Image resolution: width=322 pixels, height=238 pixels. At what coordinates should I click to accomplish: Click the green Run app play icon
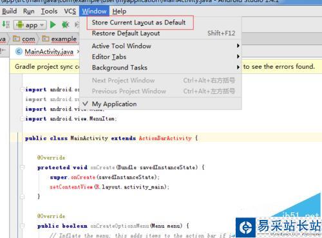(x=53, y=24)
